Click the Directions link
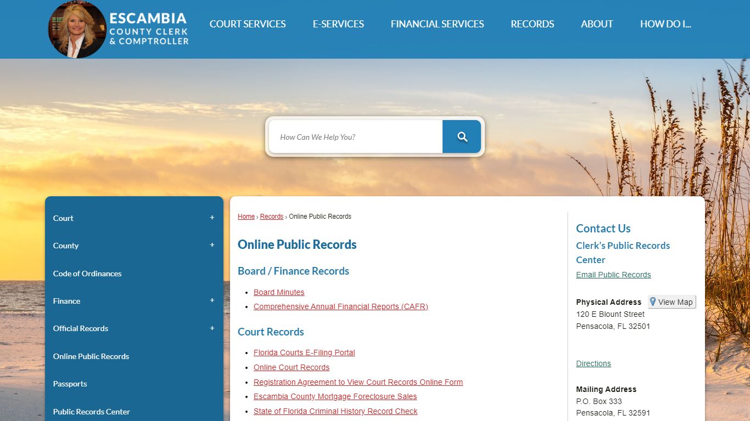Viewport: 750px width, 421px height. pyautogui.click(x=594, y=363)
